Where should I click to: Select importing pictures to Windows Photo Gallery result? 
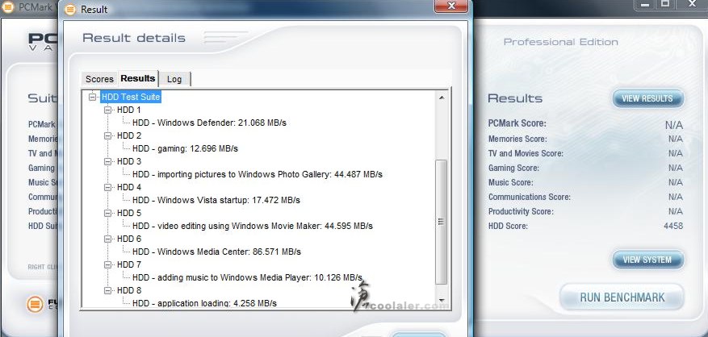258,174
